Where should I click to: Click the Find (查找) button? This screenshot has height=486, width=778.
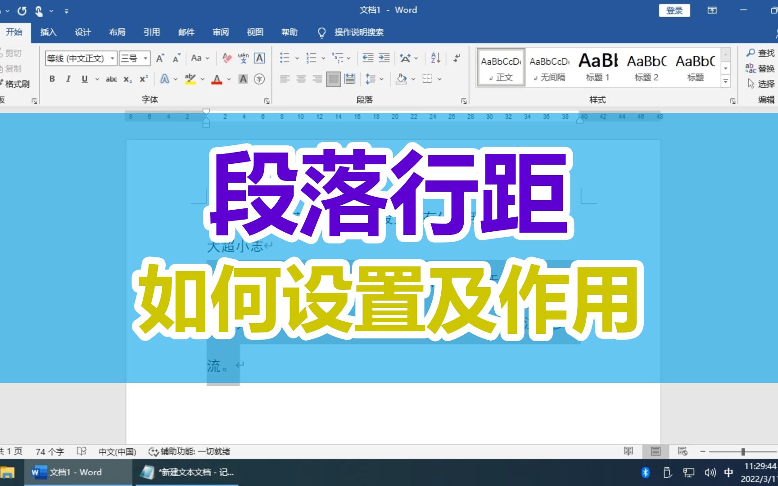(x=760, y=53)
